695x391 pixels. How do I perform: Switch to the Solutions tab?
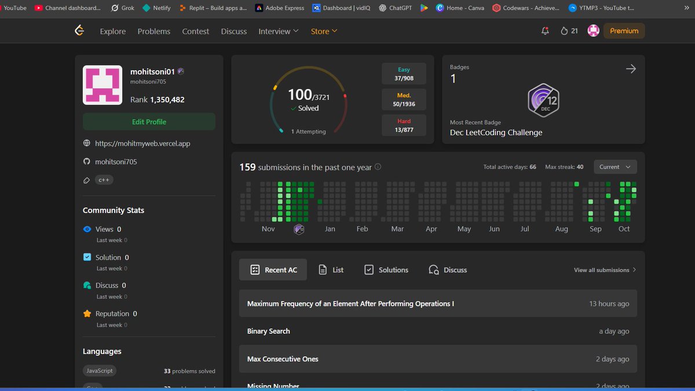(386, 269)
